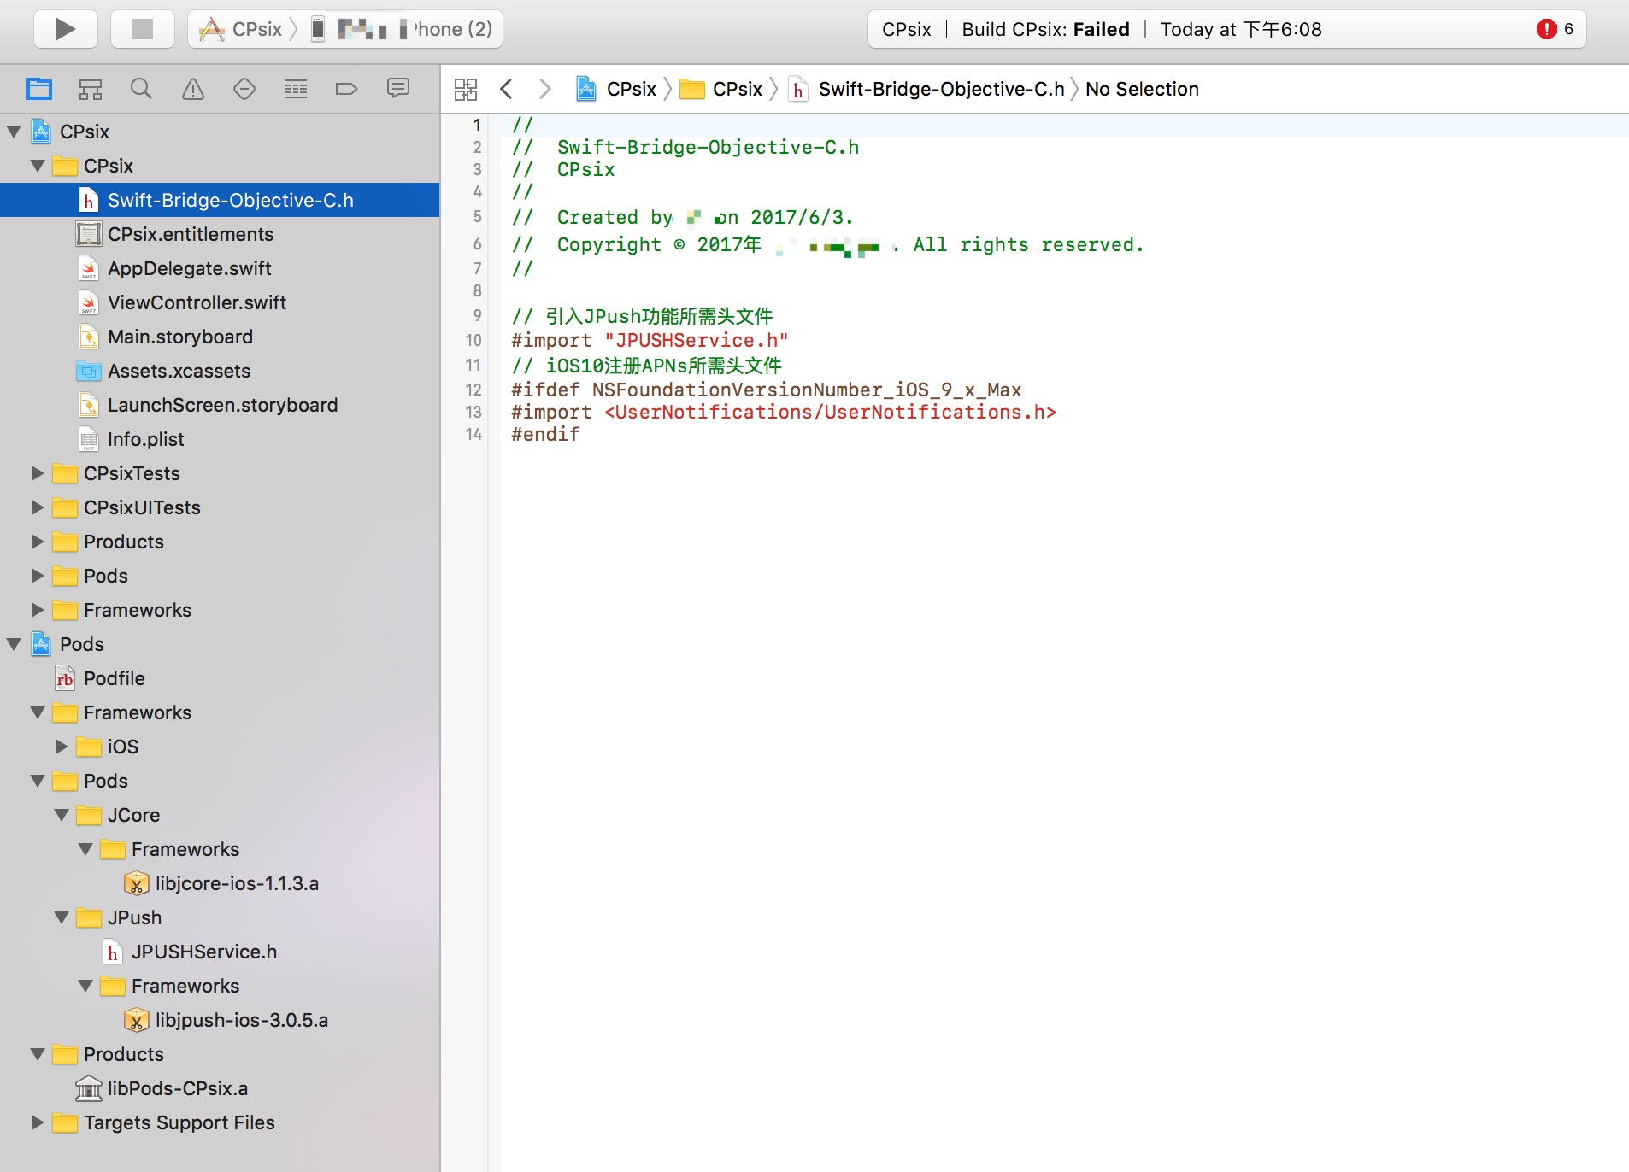Show the Project navigator
The image size is (1629, 1172).
click(39, 89)
